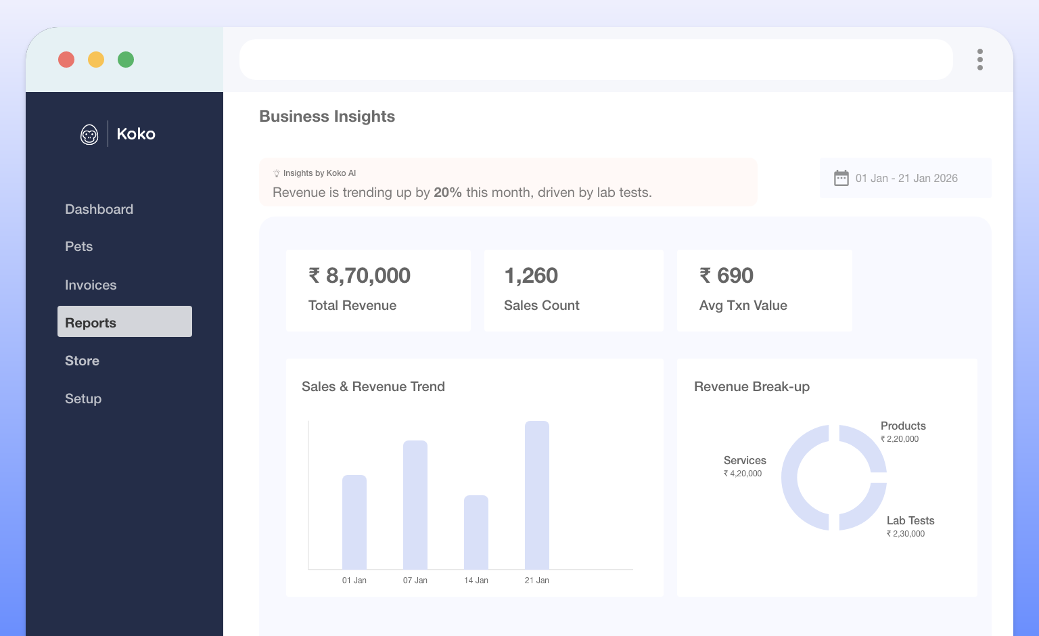Viewport: 1039px width, 636px height.
Task: Select the 21 Jan bar in the trend chart
Action: [x=537, y=494]
